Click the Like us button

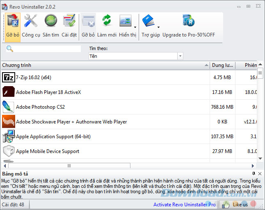pyautogui.click(x=237, y=205)
